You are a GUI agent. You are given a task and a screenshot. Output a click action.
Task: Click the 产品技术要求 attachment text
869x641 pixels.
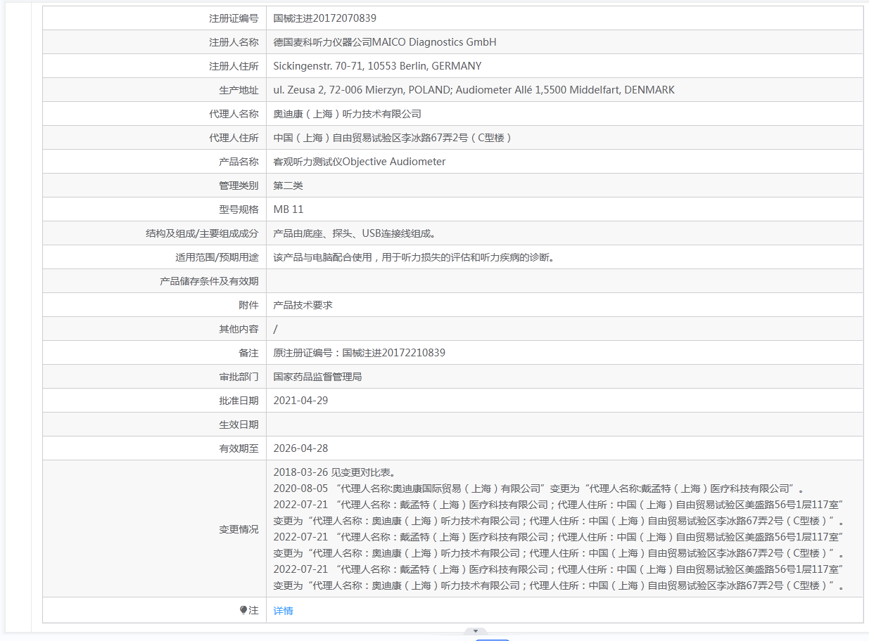click(x=303, y=305)
